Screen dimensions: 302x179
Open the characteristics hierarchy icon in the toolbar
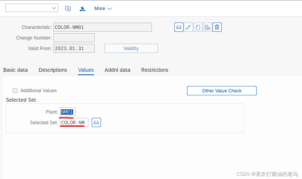tap(82, 8)
